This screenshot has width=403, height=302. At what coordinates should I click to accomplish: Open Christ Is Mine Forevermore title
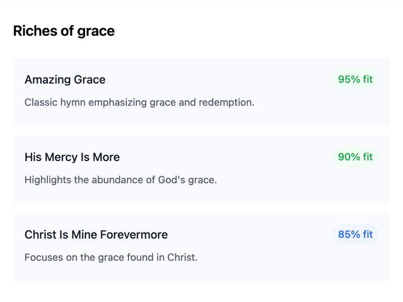(96, 235)
